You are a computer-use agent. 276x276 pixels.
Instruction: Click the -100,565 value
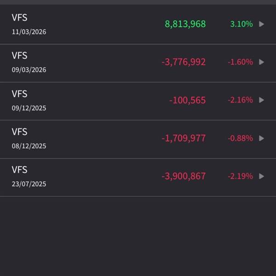pos(187,100)
